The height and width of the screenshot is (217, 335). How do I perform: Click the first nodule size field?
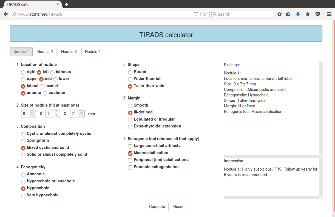click(25, 114)
